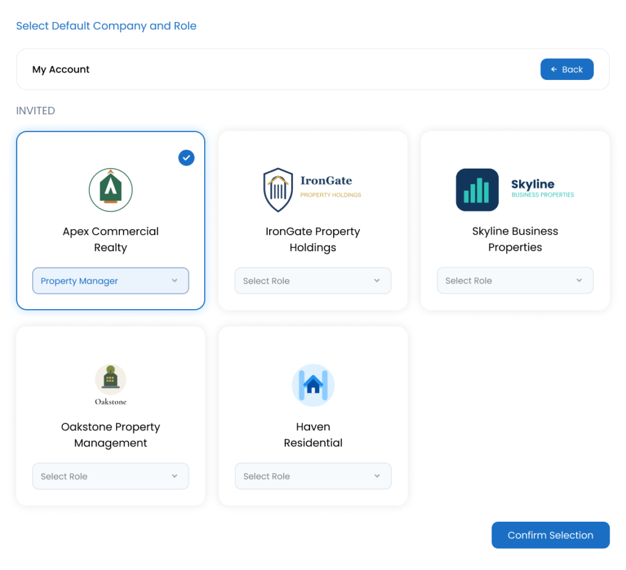Click the Confirm Selection button
The width and height of the screenshot is (626, 570).
(x=551, y=535)
